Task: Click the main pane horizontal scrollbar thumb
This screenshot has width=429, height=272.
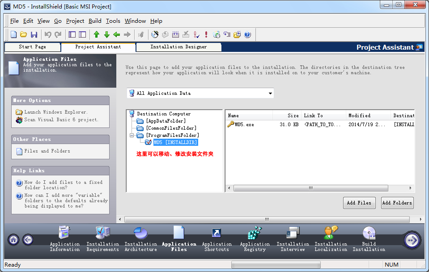Action: coord(267,220)
